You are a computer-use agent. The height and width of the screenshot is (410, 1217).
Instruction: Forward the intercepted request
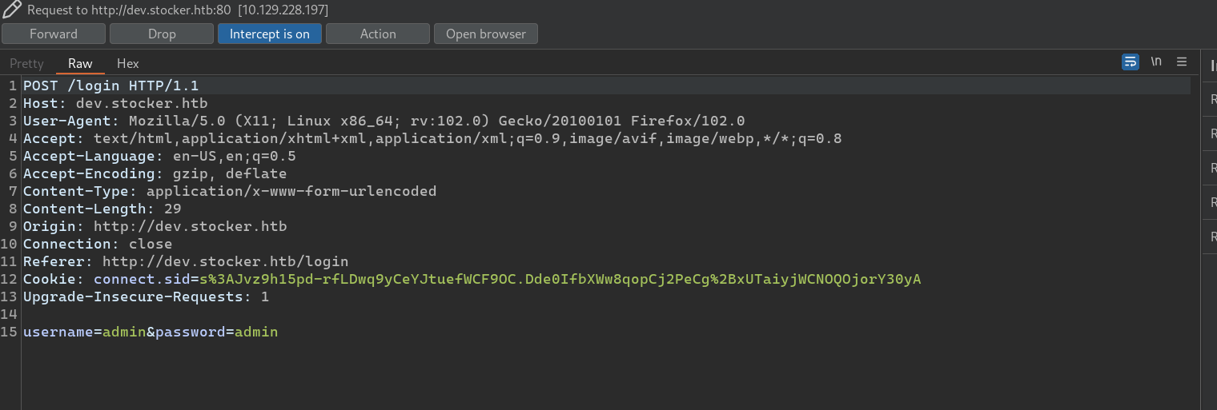coord(54,34)
